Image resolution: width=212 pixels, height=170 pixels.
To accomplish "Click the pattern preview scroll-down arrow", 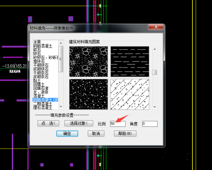I will tap(155, 107).
